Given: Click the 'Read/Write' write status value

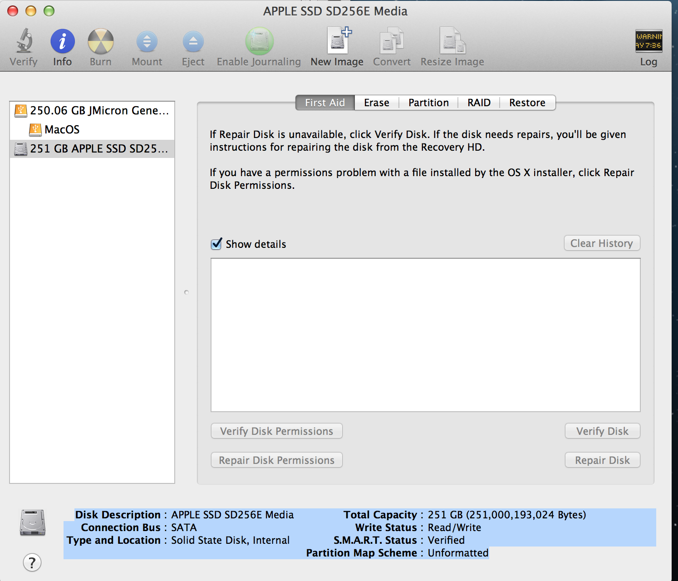Looking at the screenshot, I should tap(454, 527).
